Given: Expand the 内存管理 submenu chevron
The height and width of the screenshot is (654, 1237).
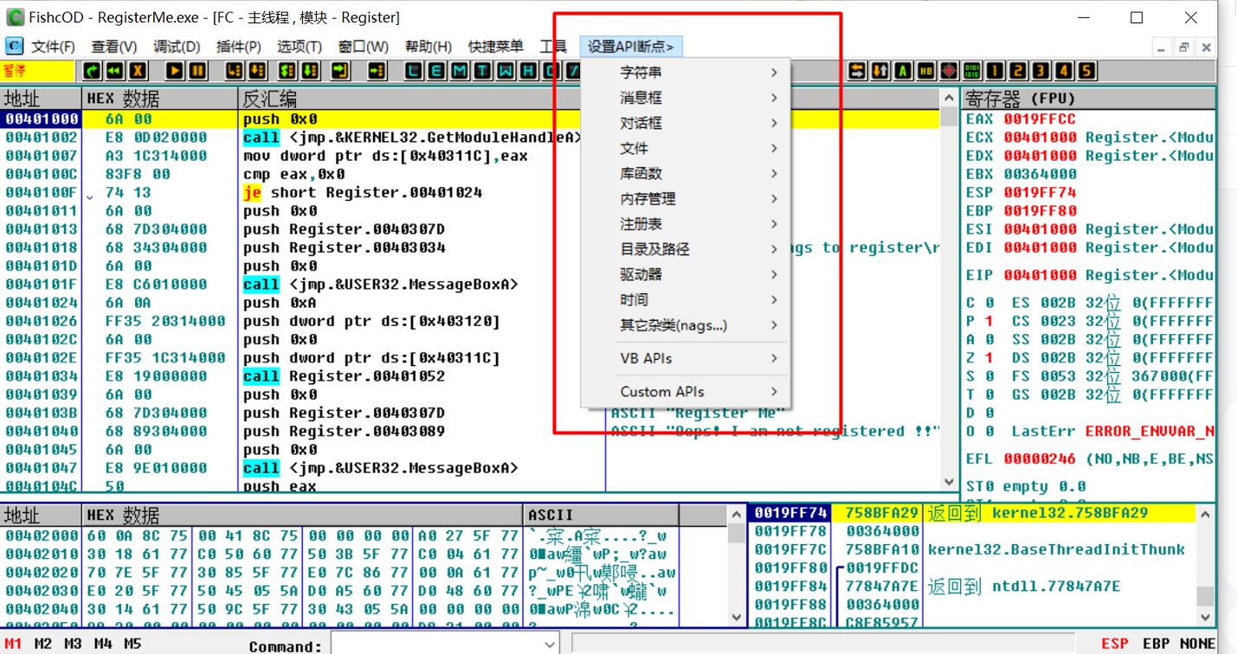Looking at the screenshot, I should coord(774,198).
